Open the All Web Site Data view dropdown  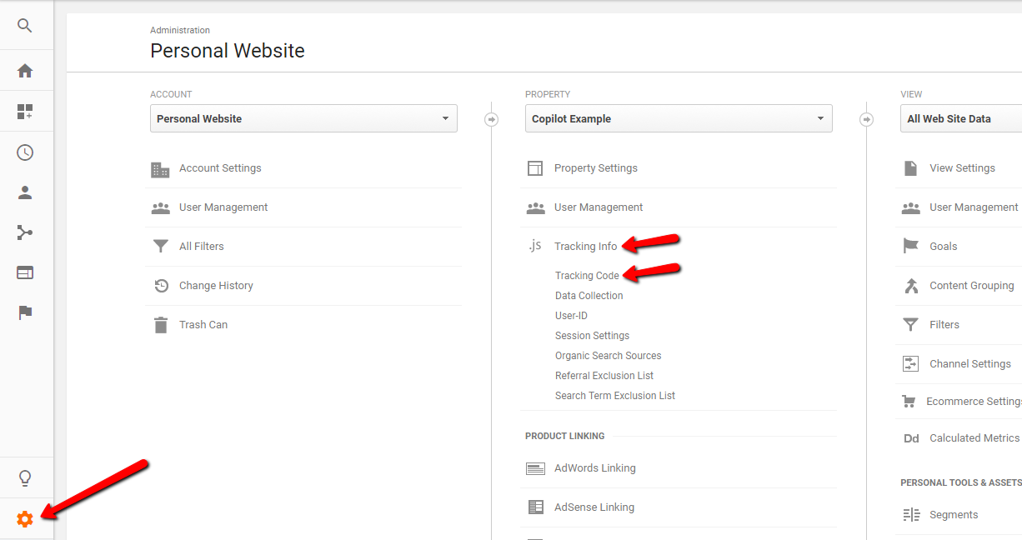961,118
